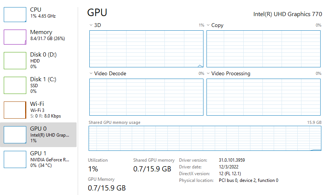Image resolution: width=327 pixels, height=195 pixels.
Task: Switch to the Wi-Fi 3 performance entry
Action: tap(45, 110)
